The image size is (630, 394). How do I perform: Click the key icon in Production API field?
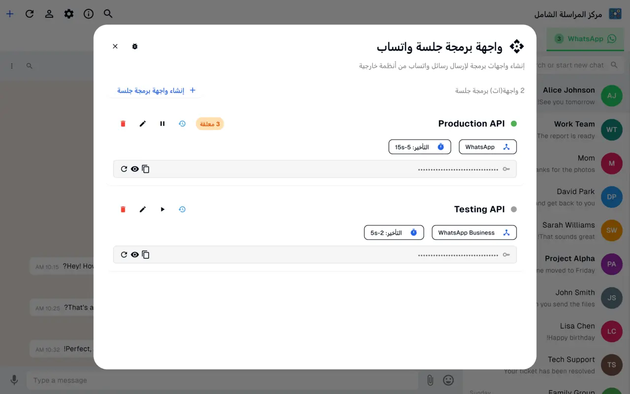506,169
